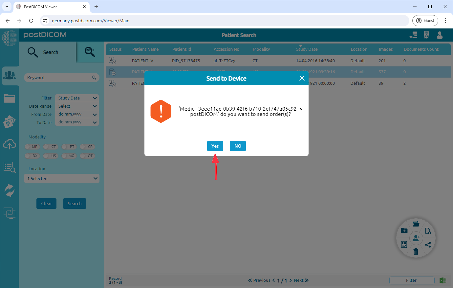Open the Date Range dropdown
This screenshot has width=453, height=288.
pos(76,106)
